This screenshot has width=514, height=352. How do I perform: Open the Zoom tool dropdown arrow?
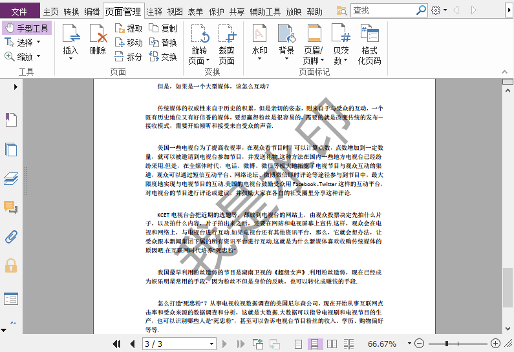(38, 56)
